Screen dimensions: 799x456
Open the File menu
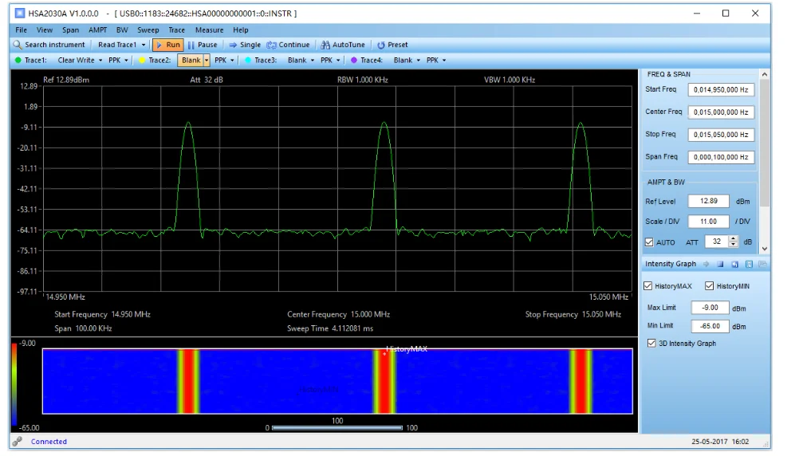click(x=21, y=30)
